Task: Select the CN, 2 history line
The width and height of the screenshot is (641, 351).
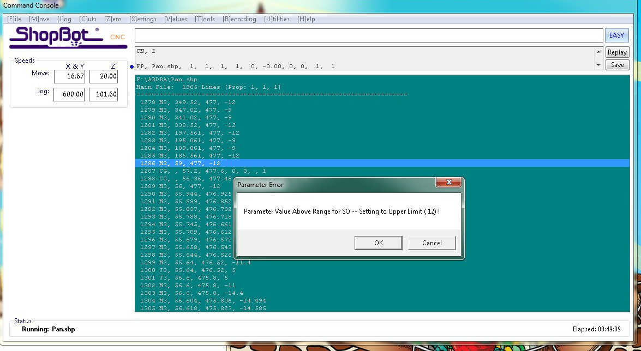Action: coord(146,51)
